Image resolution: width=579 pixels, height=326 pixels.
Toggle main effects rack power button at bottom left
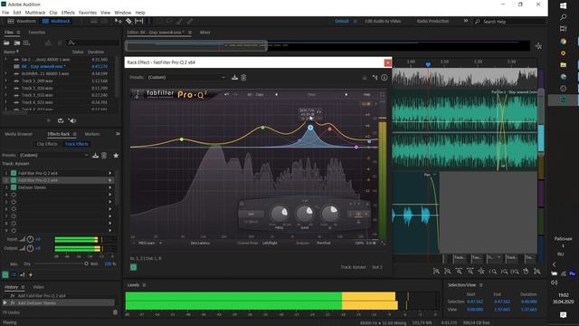5,274
